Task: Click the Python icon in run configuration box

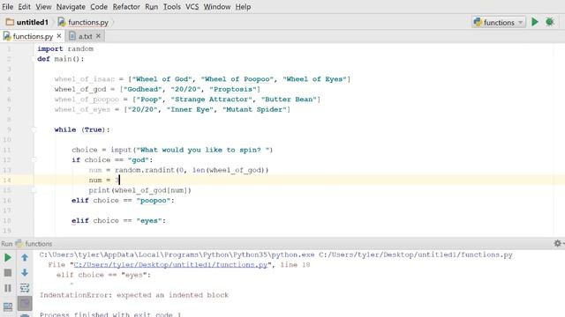Action: 478,22
